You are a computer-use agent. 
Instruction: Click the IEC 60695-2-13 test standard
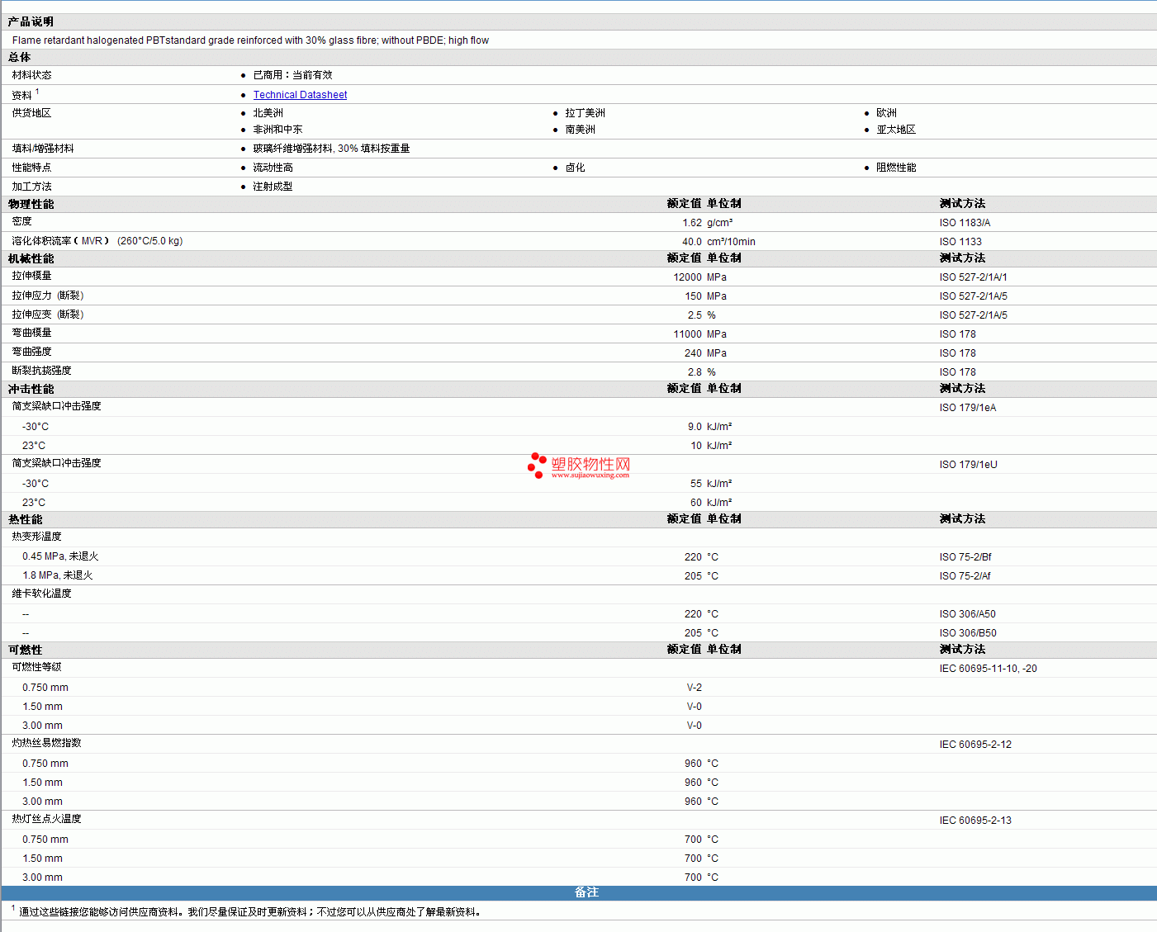click(974, 821)
